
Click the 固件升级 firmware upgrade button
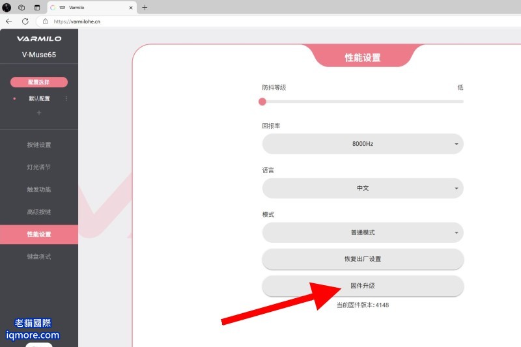[x=363, y=286]
